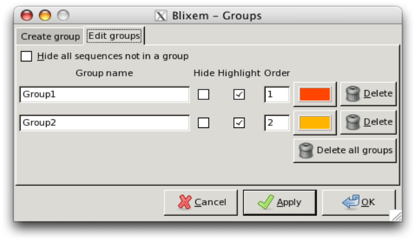Click the yellow minimize window button

45,15
